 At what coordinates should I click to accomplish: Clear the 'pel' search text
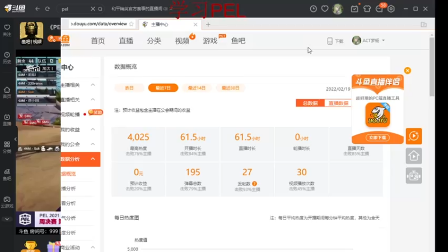click(92, 9)
